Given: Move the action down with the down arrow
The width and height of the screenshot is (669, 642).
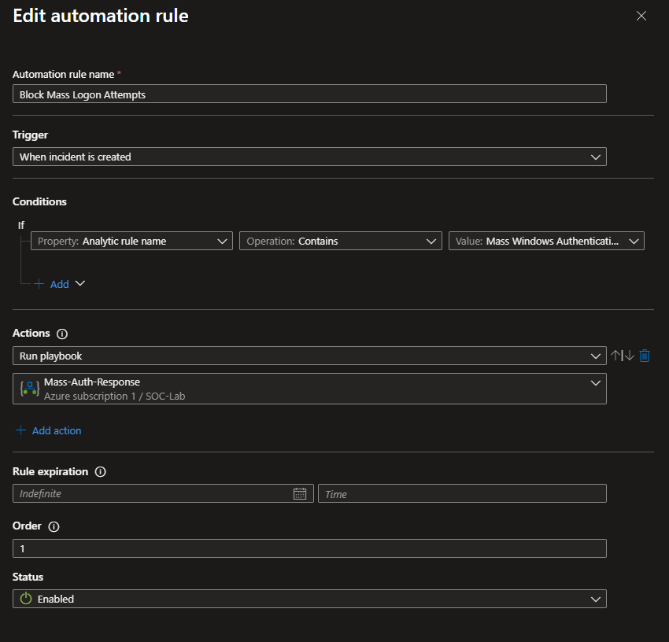Looking at the screenshot, I should coord(629,356).
